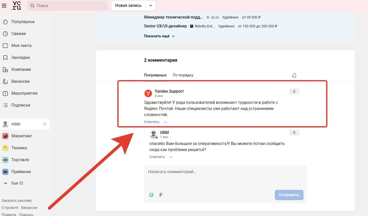The width and height of the screenshot is (368, 216).
Task: Open the Популярное flame icon
Action: (5, 22)
